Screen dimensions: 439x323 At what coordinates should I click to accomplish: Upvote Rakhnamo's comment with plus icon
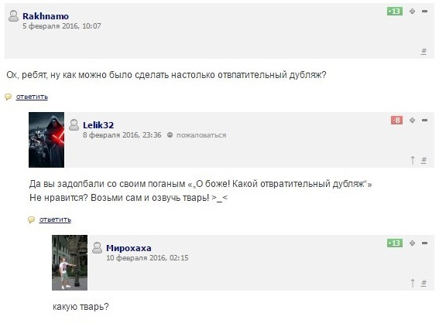[x=412, y=11]
